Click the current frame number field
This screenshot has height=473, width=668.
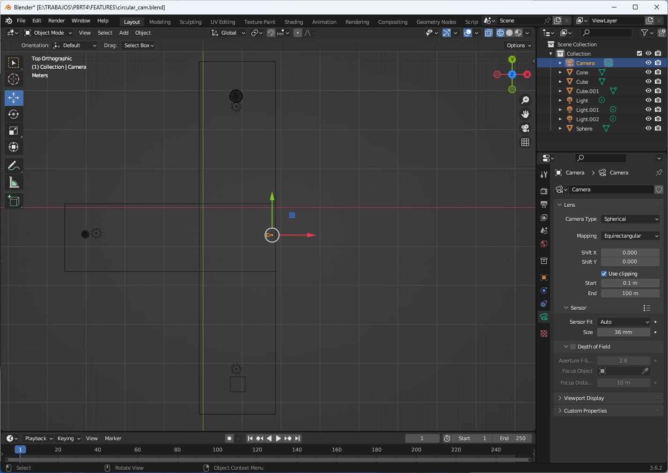click(x=422, y=438)
